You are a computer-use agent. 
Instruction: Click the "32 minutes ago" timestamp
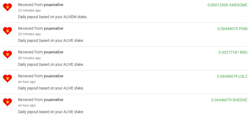click(29, 34)
